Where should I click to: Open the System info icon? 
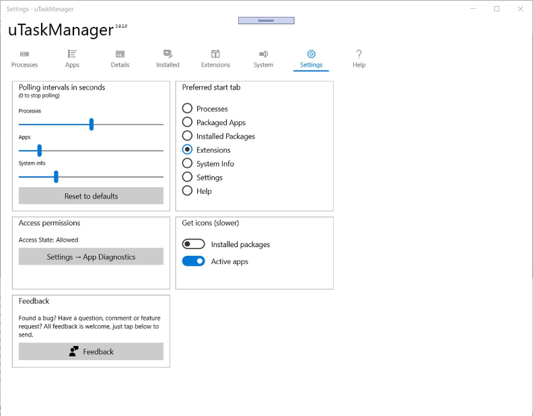point(263,54)
